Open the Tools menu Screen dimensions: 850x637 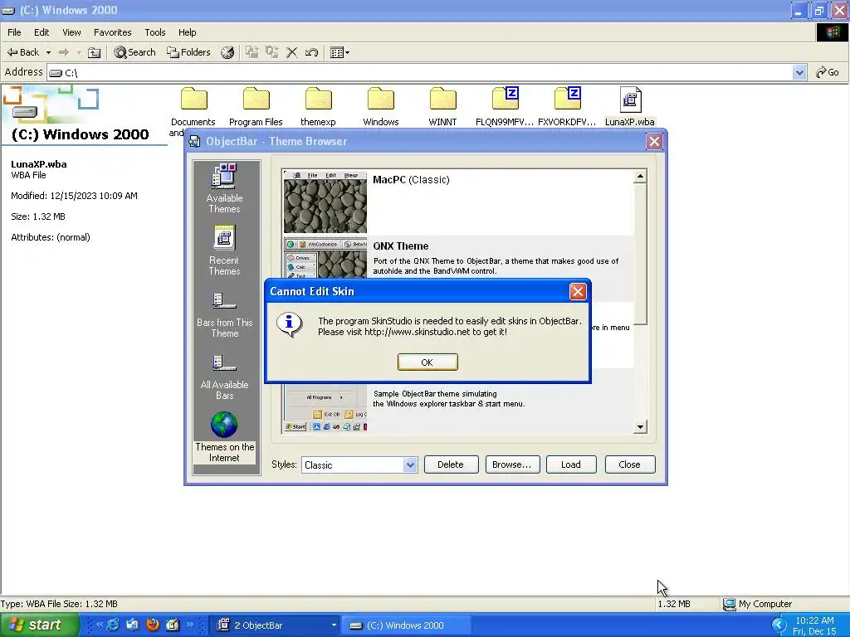[155, 32]
